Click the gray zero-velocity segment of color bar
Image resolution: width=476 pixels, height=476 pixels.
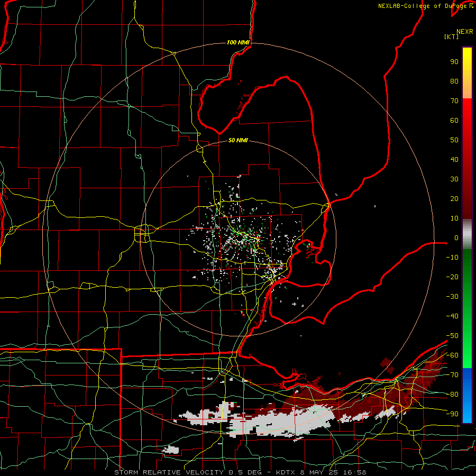[x=467, y=234]
